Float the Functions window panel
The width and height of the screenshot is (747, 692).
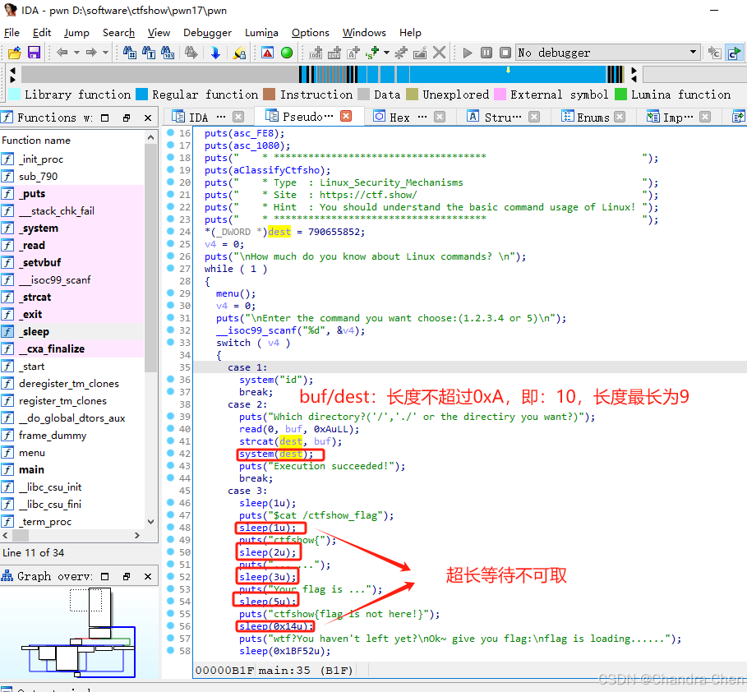(x=127, y=118)
